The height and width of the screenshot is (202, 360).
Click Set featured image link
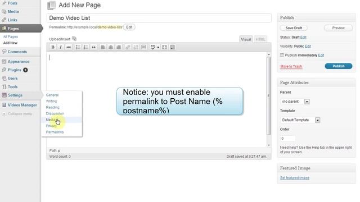click(295, 178)
